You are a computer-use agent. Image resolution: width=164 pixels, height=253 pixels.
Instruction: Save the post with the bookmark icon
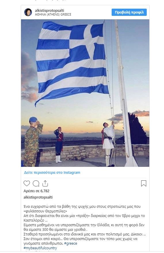click(144, 184)
